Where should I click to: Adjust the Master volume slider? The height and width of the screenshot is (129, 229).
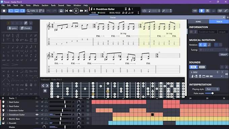[65, 127]
